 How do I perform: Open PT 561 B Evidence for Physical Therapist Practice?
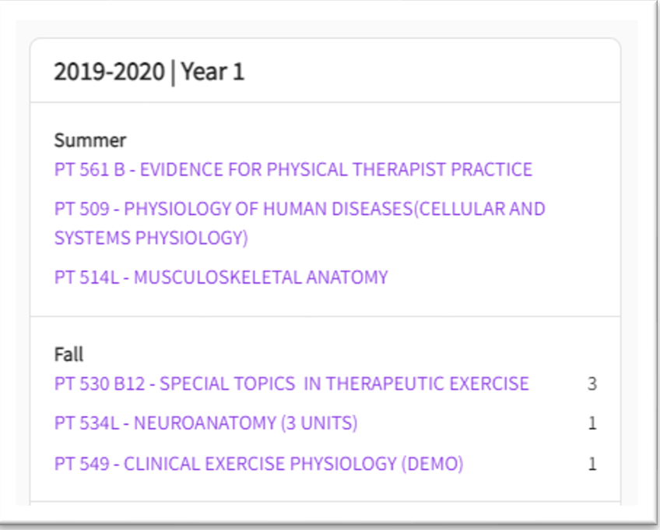pos(293,170)
